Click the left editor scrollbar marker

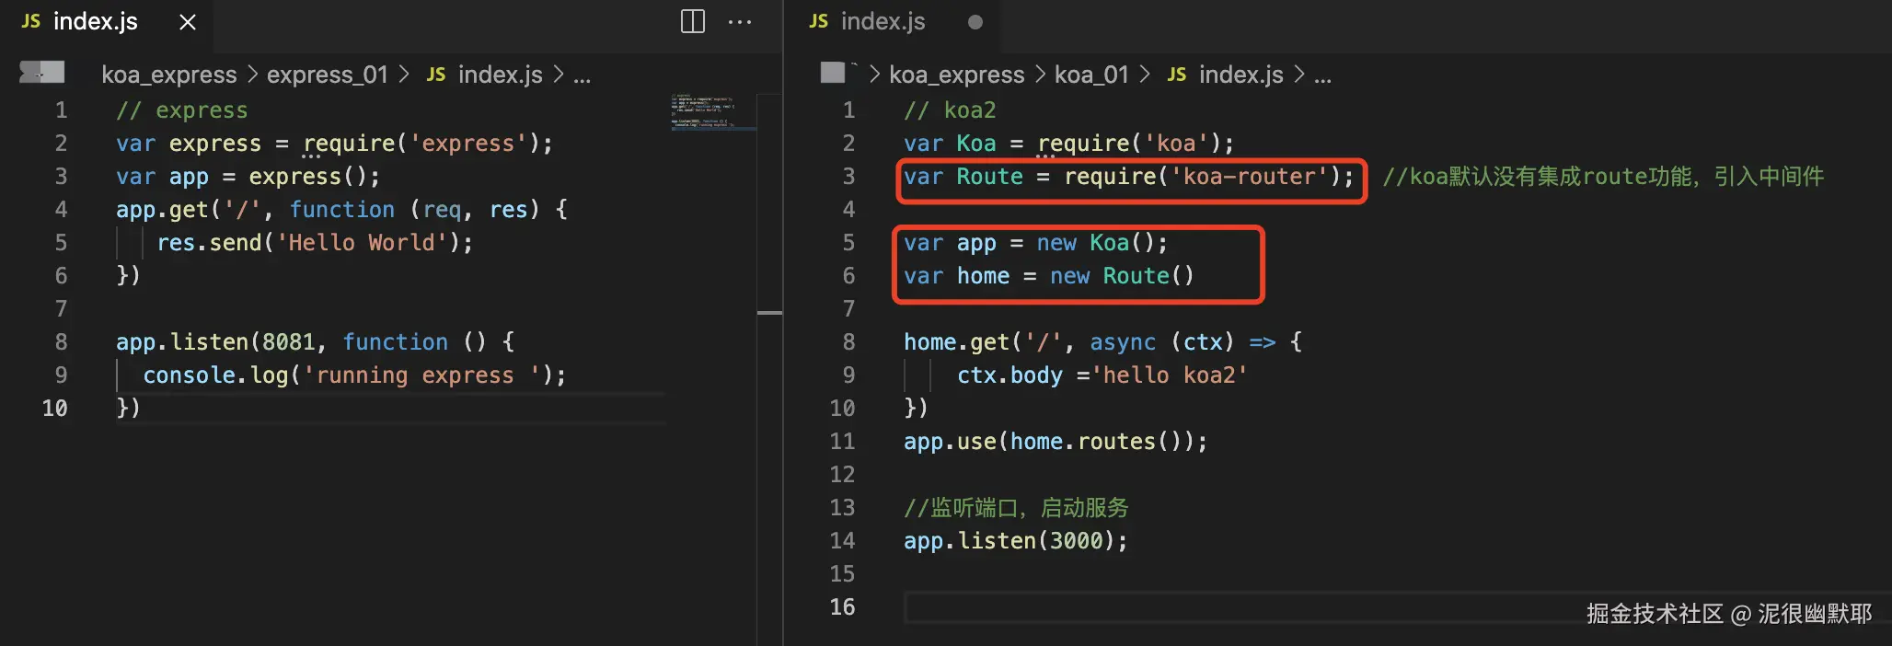(769, 313)
